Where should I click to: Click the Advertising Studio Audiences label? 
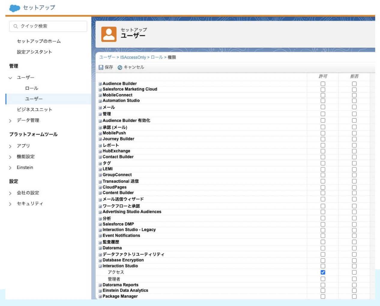(x=132, y=212)
